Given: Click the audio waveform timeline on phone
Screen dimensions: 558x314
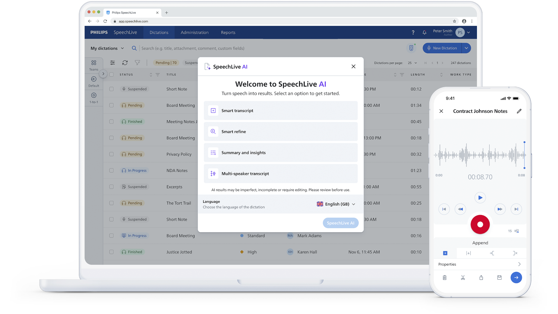Looking at the screenshot, I should pyautogui.click(x=480, y=155).
